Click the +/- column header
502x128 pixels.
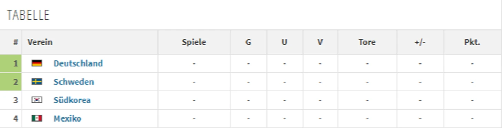pos(420,42)
